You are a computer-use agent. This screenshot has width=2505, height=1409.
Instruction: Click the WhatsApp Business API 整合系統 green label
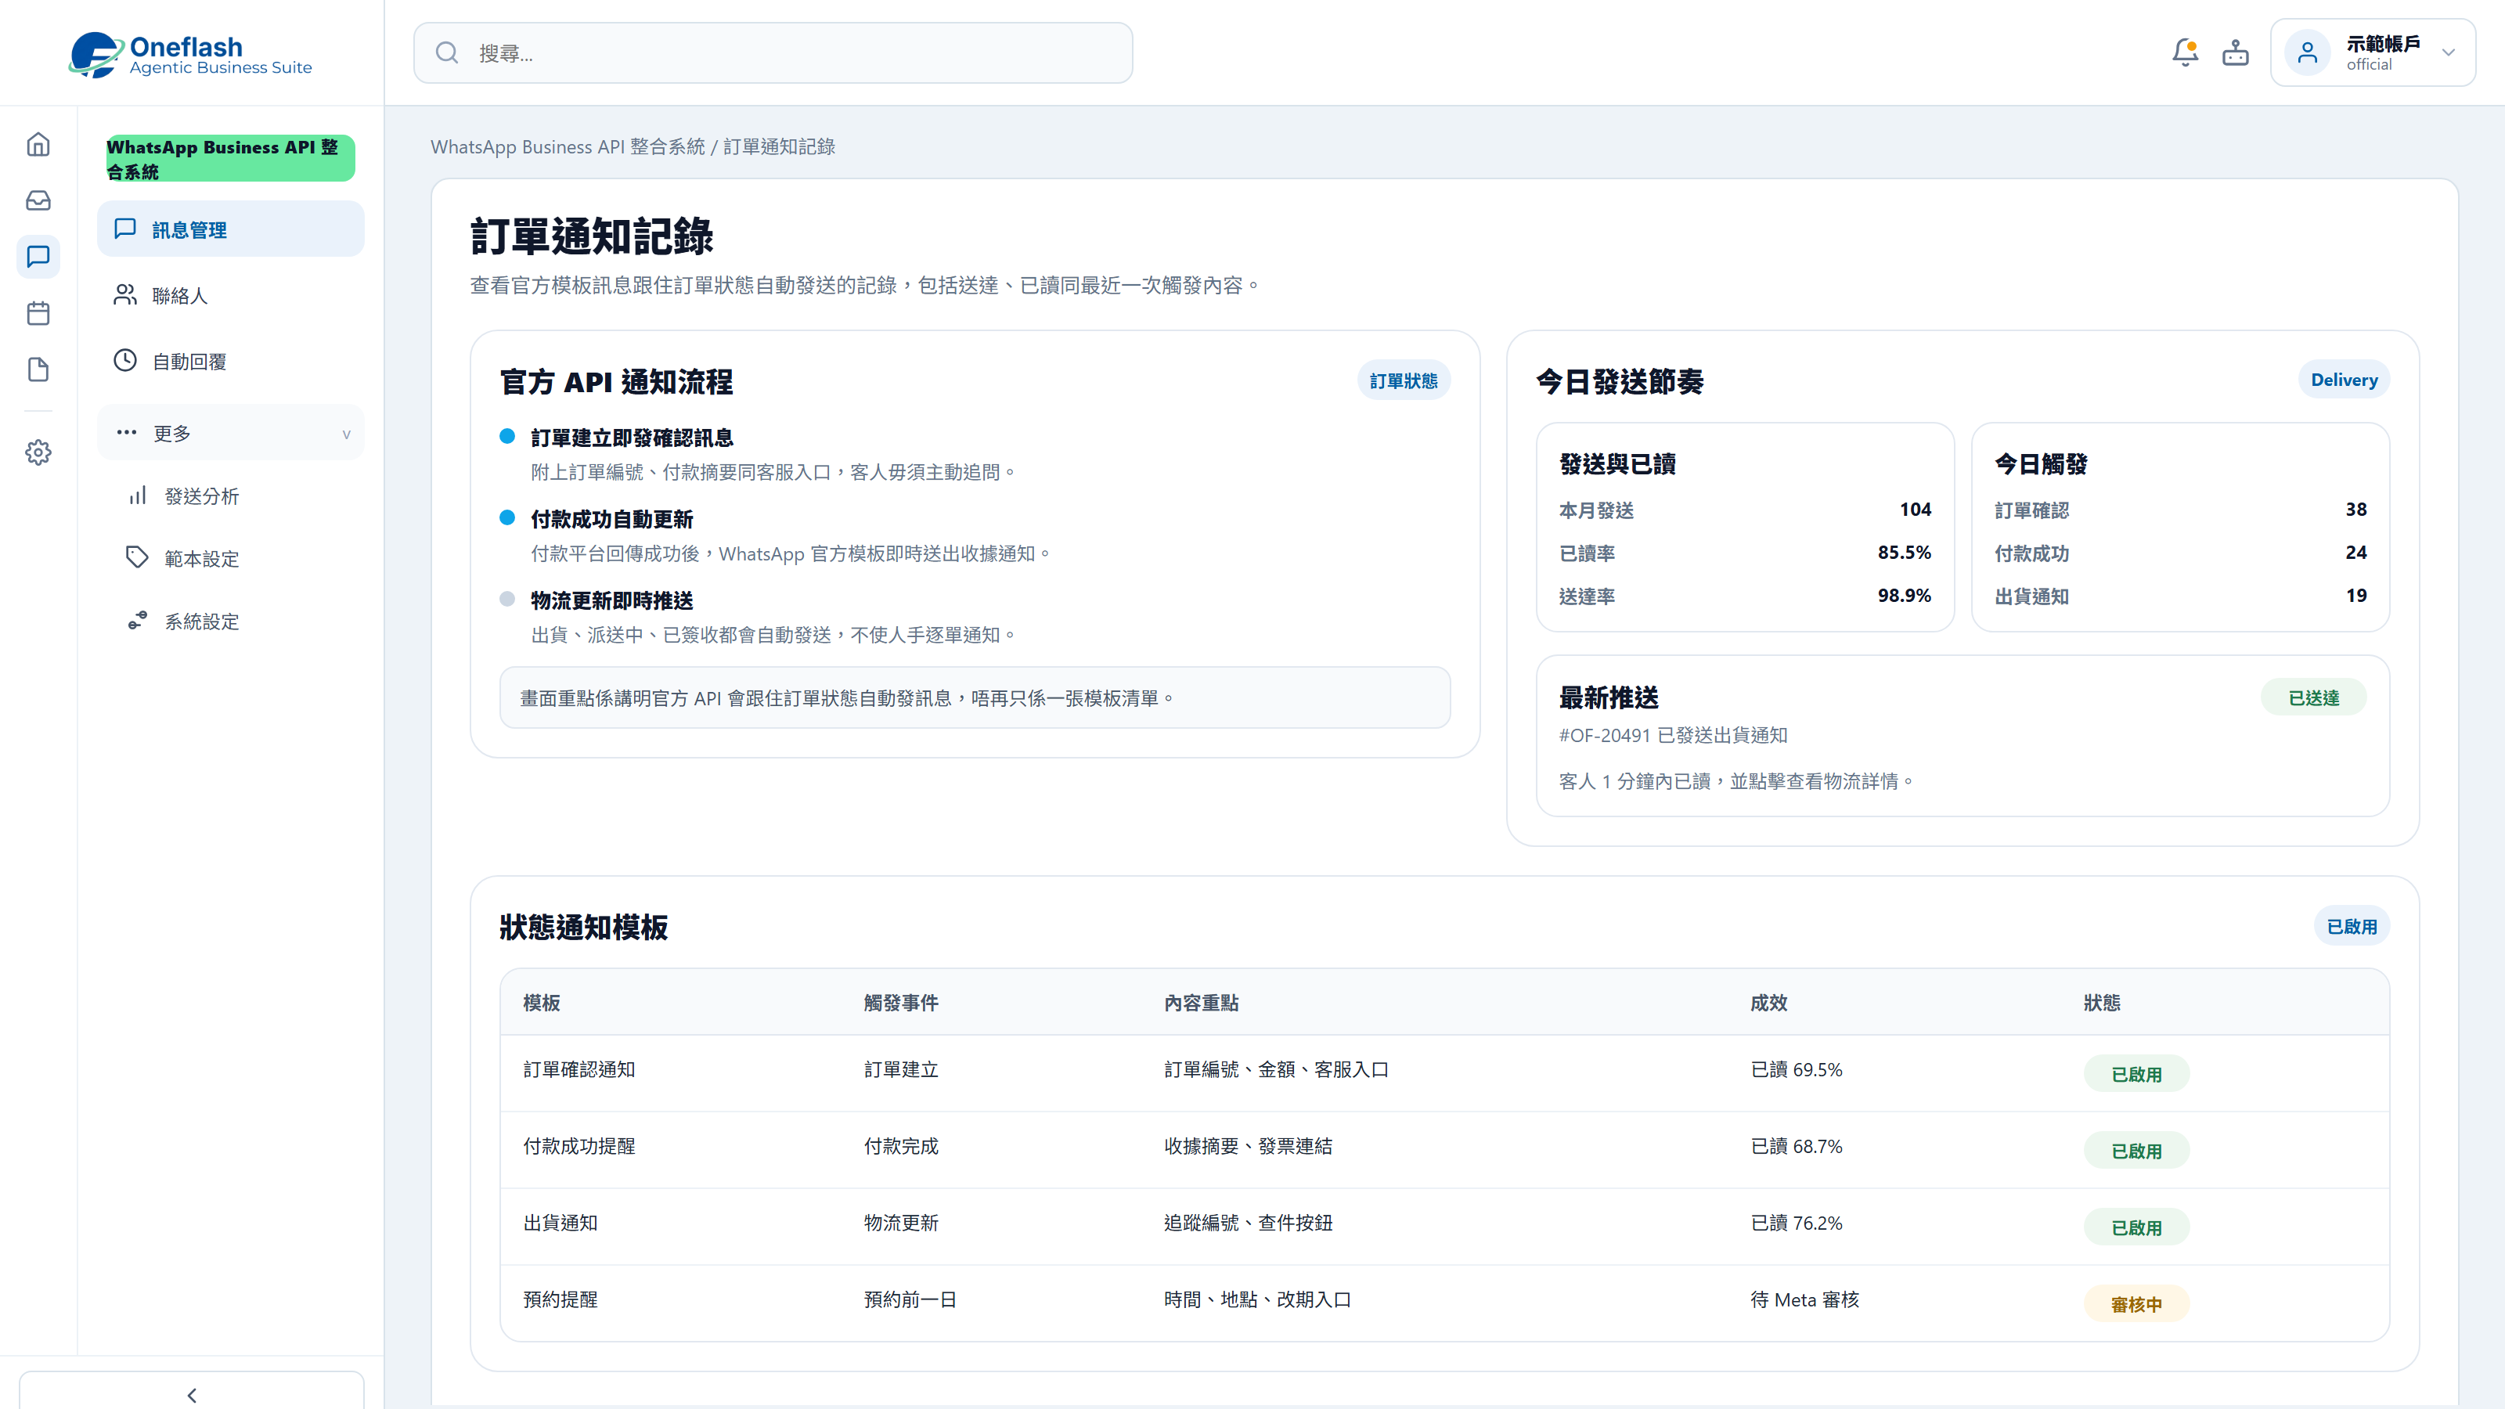230,158
